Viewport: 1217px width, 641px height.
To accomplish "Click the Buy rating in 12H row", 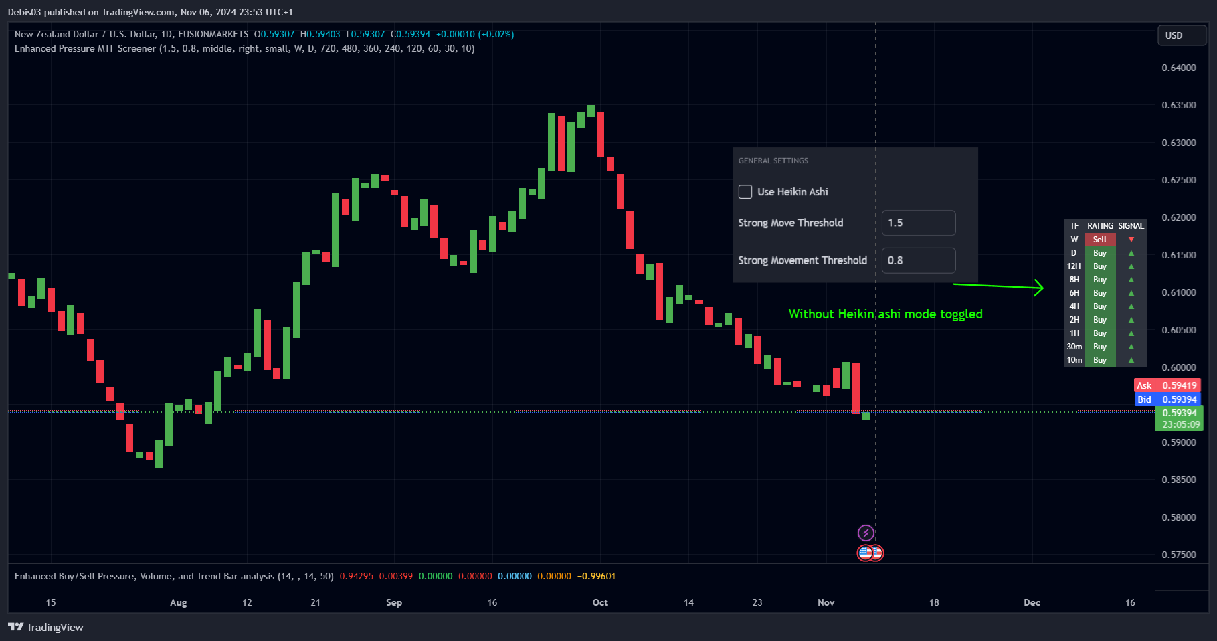I will tap(1100, 266).
